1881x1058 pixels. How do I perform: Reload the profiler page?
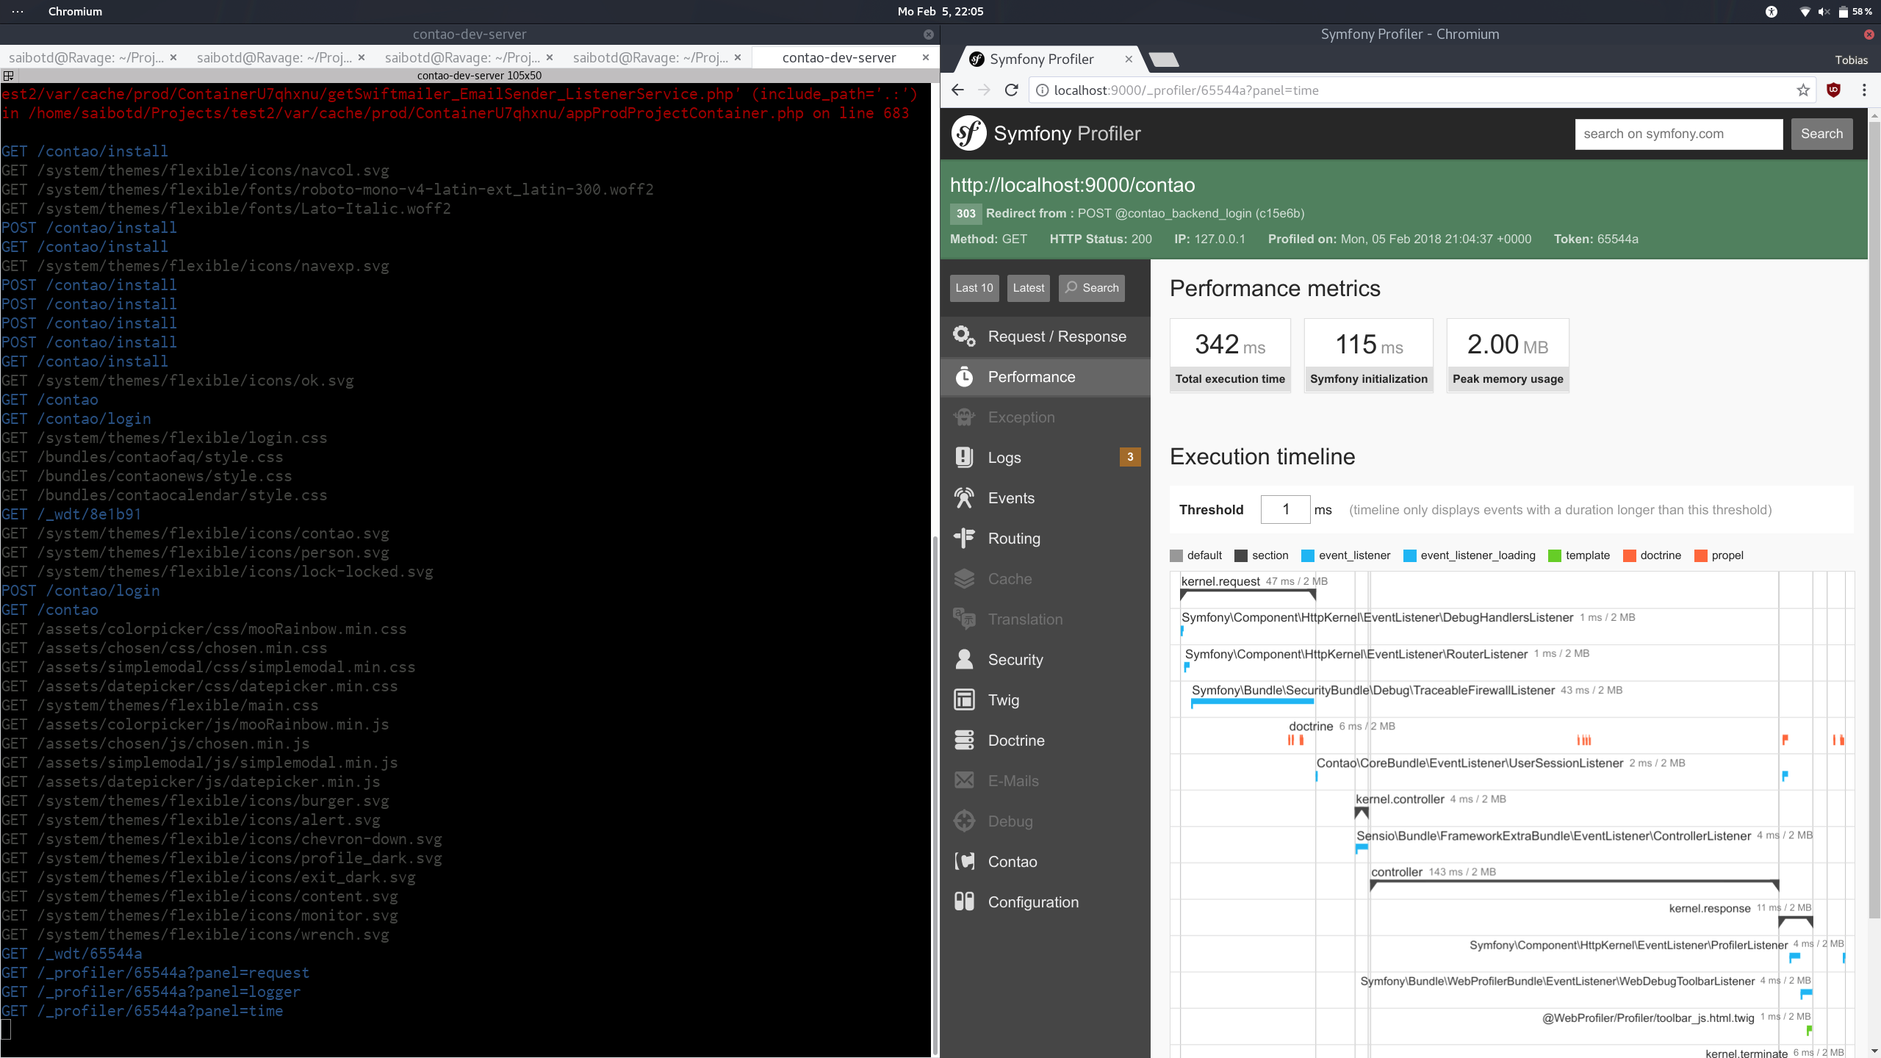point(1012,90)
